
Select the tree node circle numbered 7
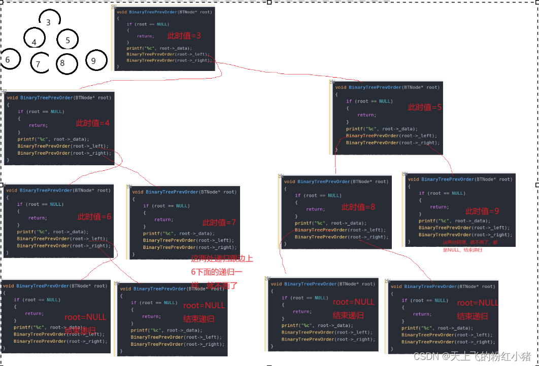tap(40, 63)
